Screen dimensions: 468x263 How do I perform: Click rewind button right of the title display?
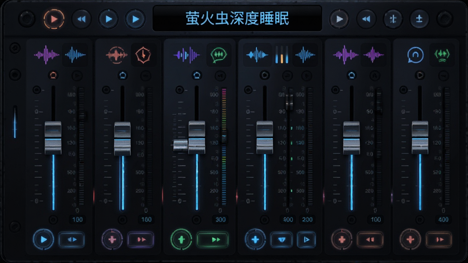366,19
